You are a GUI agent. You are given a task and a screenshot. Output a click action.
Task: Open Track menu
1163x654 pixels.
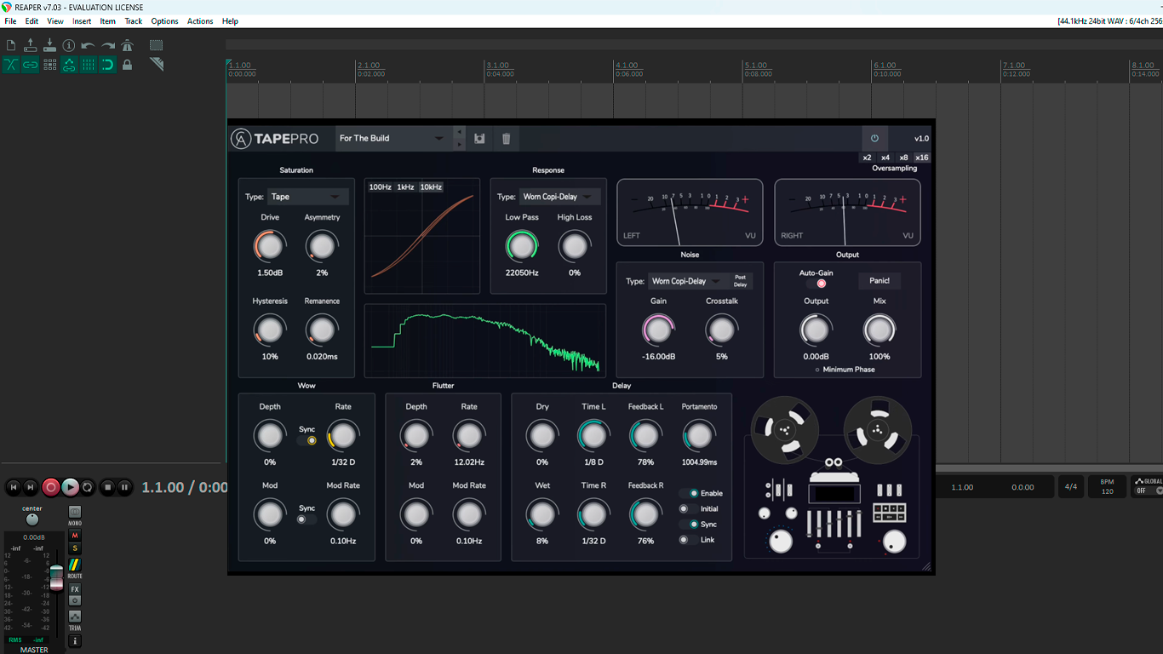[x=134, y=21]
